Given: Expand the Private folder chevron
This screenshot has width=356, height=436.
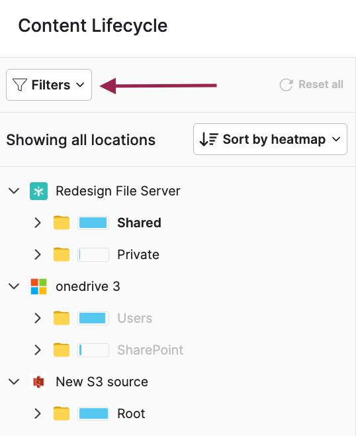Looking at the screenshot, I should pos(38,254).
